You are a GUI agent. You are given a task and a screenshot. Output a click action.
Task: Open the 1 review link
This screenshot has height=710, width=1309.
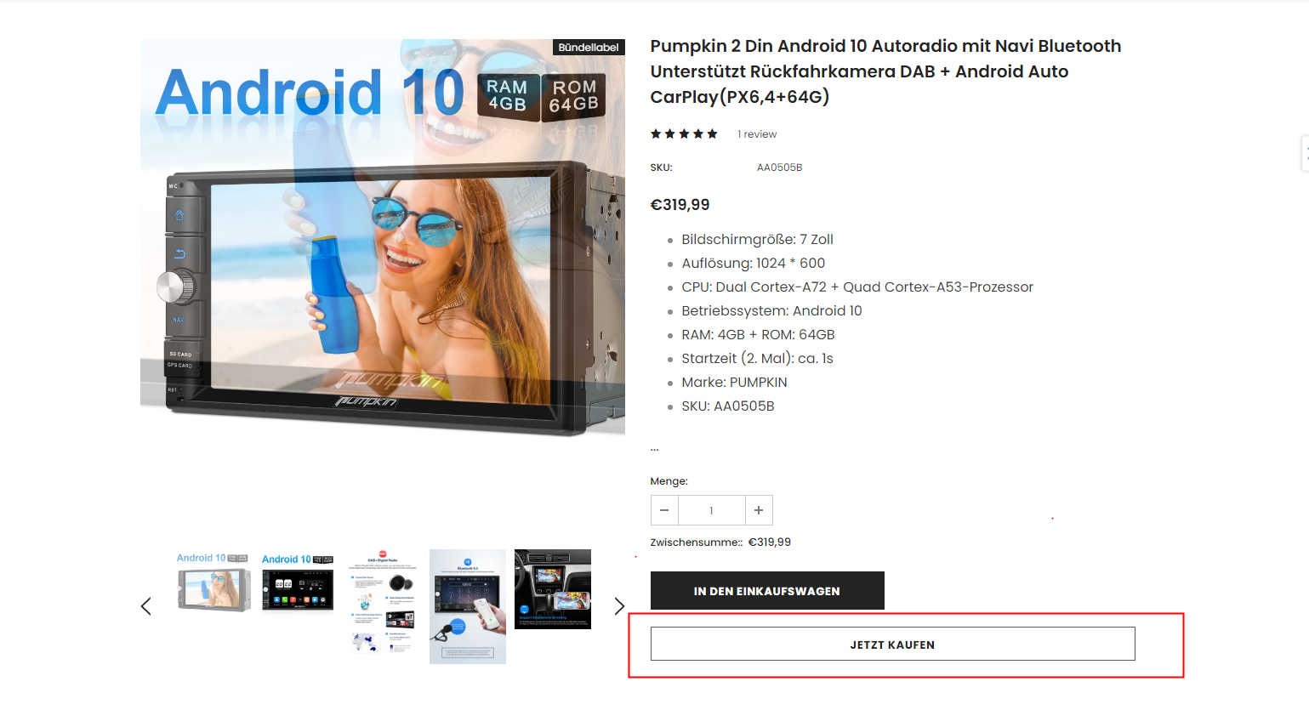[757, 134]
